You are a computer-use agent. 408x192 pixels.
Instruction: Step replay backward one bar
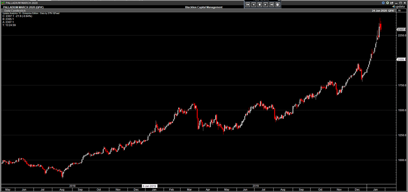tap(254, 4)
